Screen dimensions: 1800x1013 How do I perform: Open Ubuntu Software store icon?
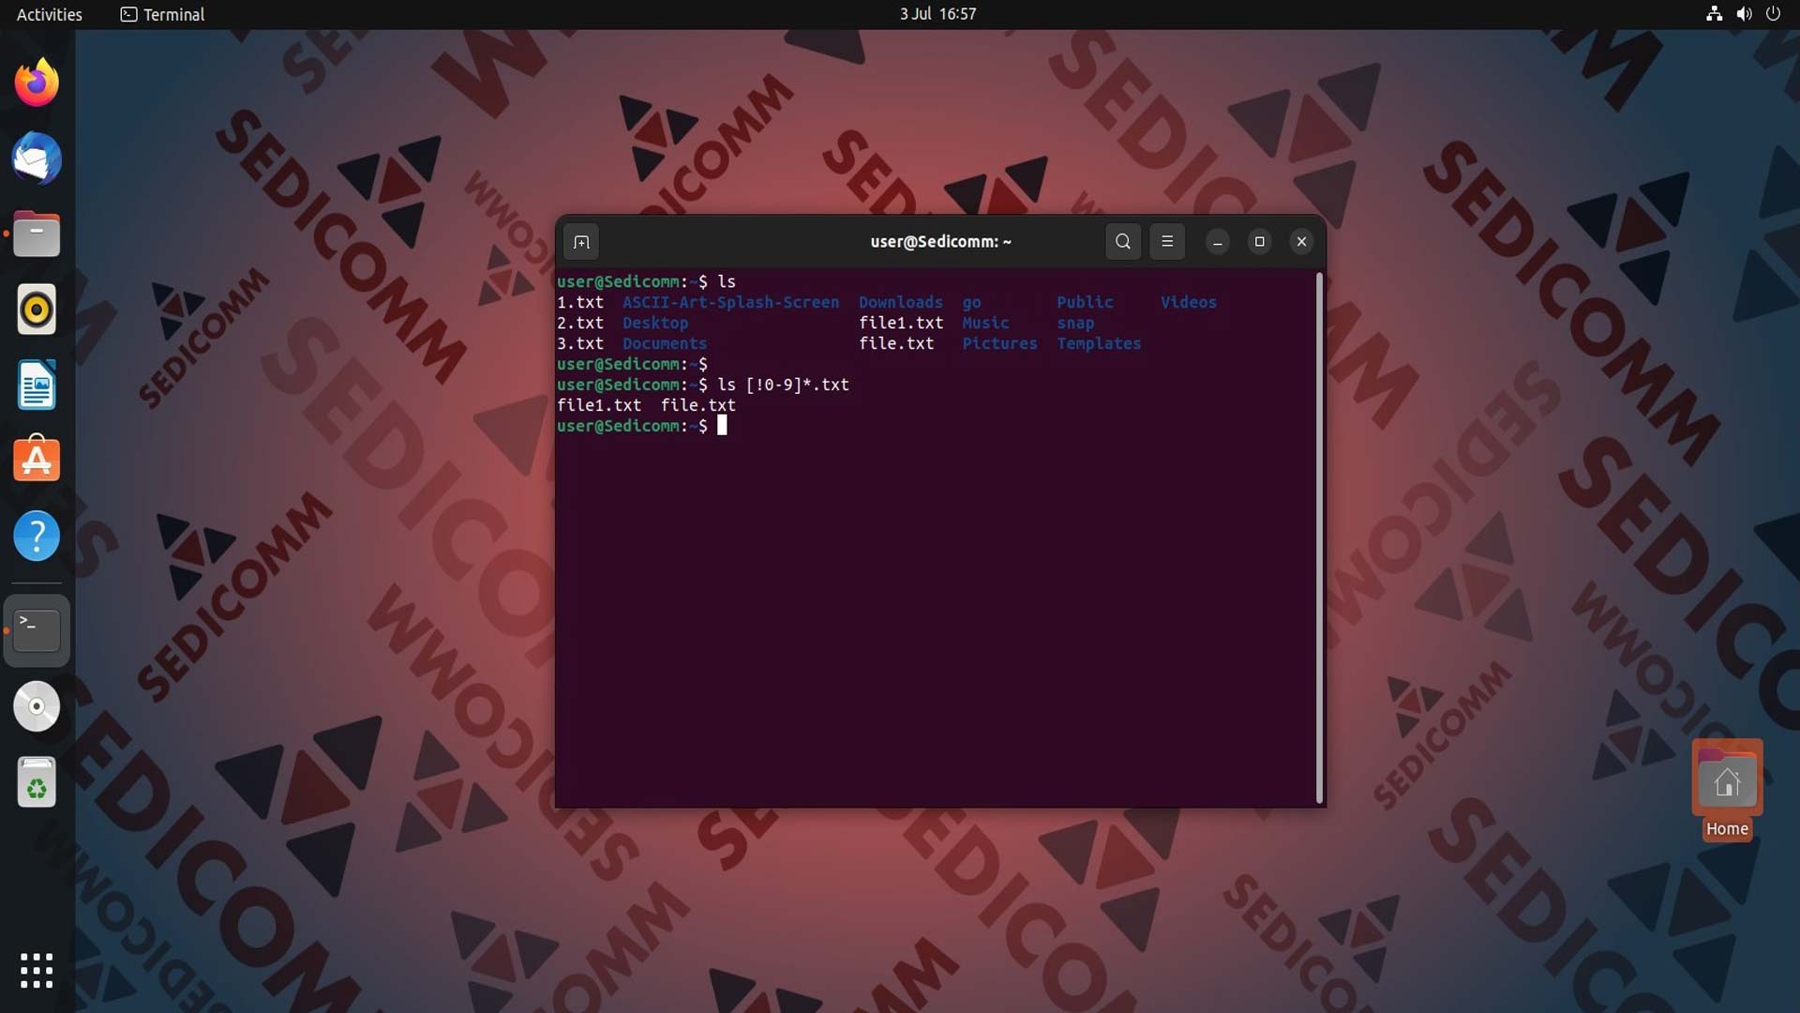coord(37,460)
